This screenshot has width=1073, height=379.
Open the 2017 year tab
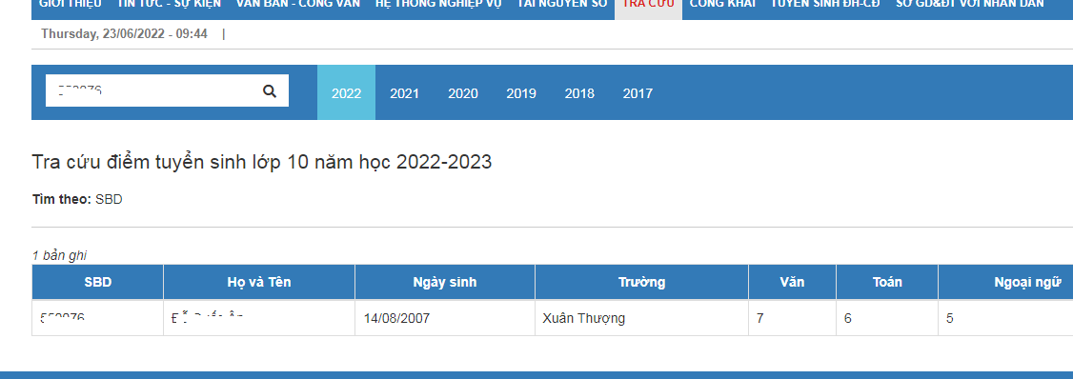pos(638,93)
